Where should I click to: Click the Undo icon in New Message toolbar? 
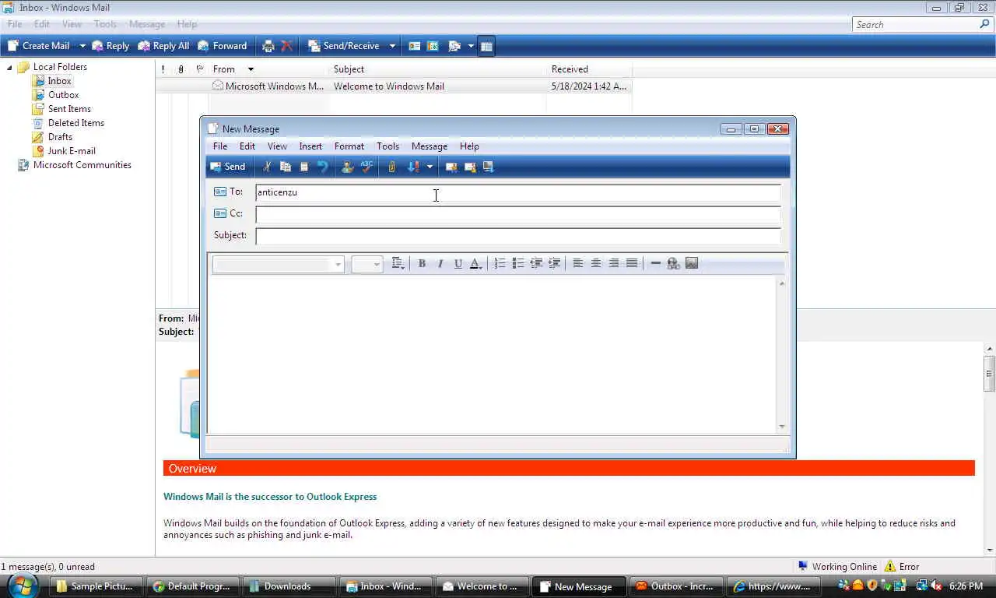pos(323,167)
